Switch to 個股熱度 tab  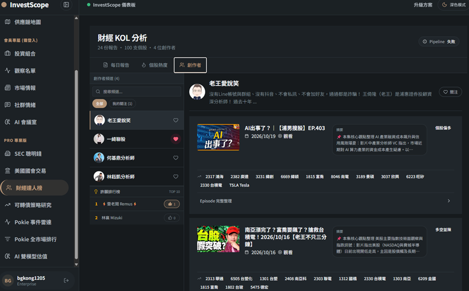pos(155,65)
